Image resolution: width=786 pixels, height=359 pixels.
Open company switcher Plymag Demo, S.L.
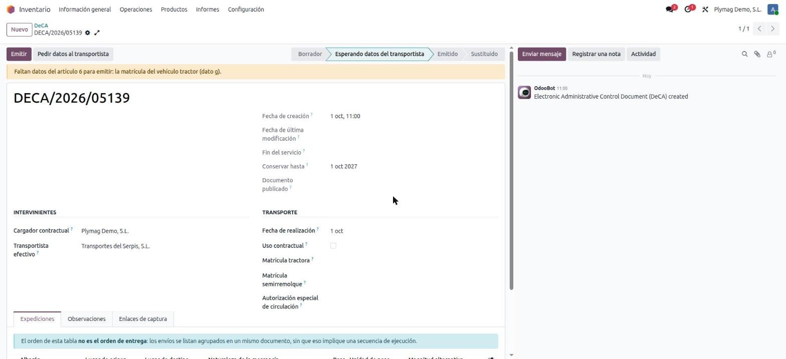pyautogui.click(x=737, y=10)
